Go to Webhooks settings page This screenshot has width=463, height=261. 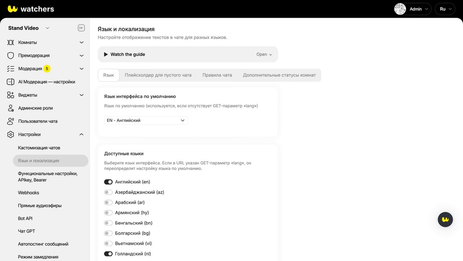[29, 193]
